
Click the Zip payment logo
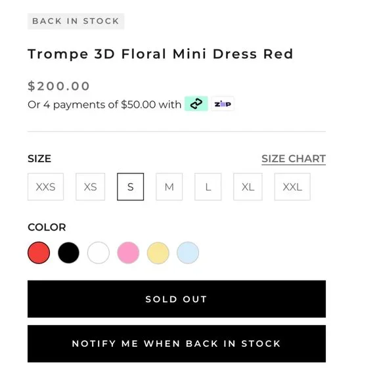pos(223,104)
